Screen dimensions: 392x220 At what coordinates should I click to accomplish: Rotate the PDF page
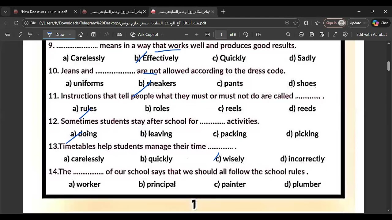(246, 35)
